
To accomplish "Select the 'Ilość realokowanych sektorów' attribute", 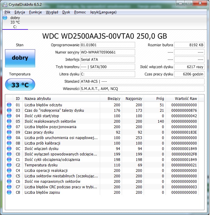I will point(102,121).
